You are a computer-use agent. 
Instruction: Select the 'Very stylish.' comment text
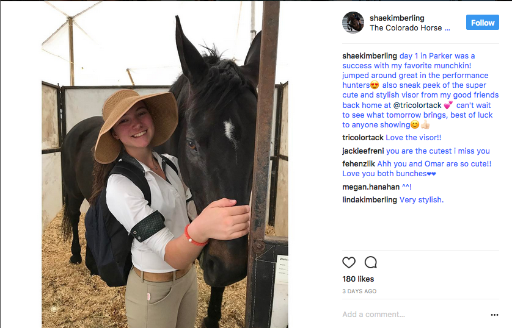click(421, 200)
